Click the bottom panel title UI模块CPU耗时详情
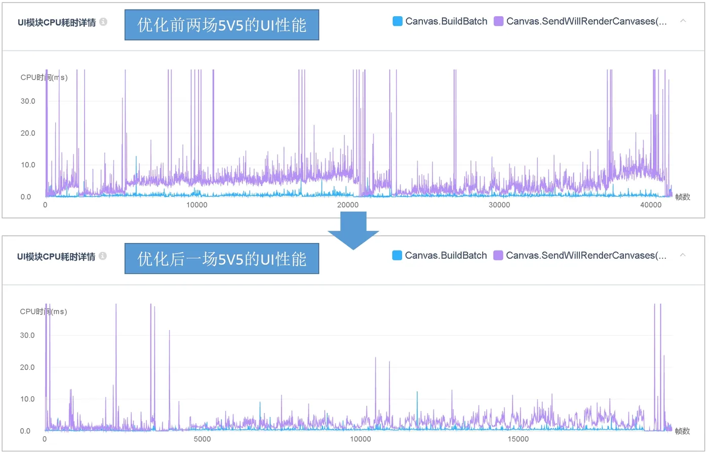This screenshot has width=709, height=455. (x=56, y=257)
